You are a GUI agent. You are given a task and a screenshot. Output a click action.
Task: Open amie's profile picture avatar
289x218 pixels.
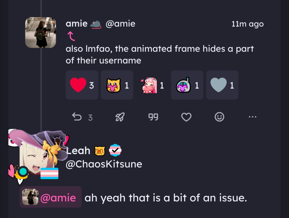40,33
